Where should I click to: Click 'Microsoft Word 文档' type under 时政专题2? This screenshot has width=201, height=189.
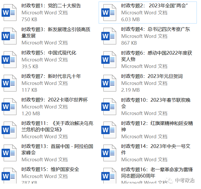tap(144, 13)
